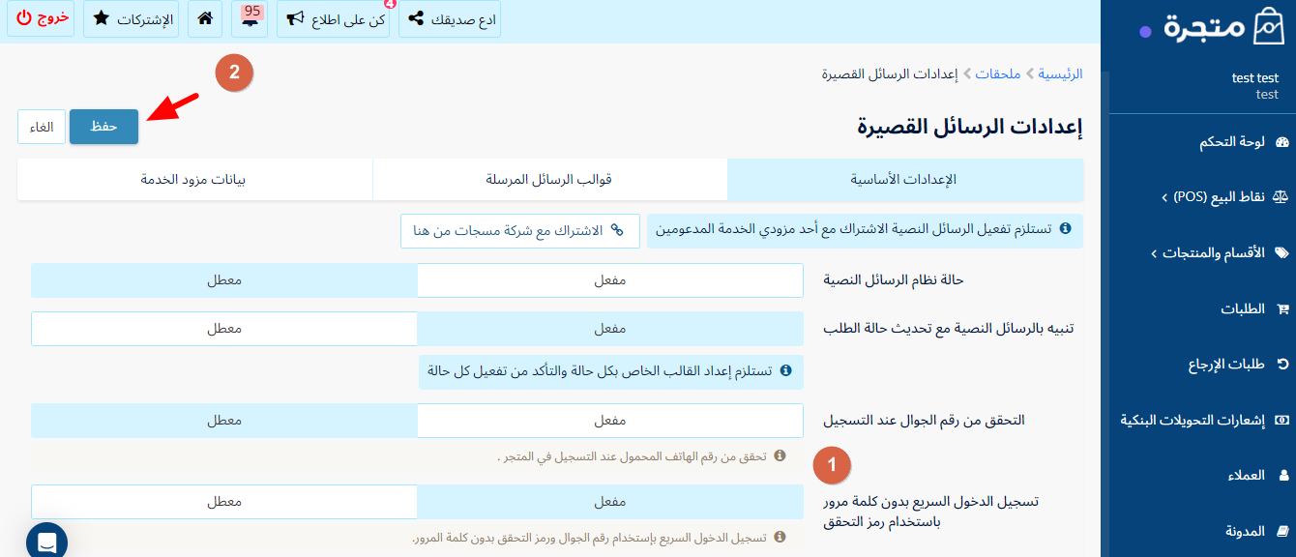The height and width of the screenshot is (557, 1296).
Task: Click info icon beside تستلزم تفعيل الرسائل النصية
Action: click(1066, 229)
